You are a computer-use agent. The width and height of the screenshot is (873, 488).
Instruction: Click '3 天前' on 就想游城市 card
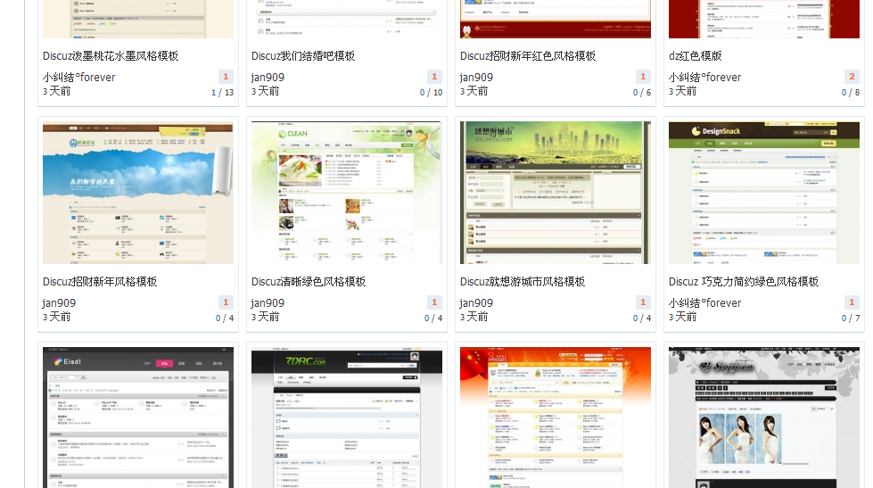click(x=474, y=317)
